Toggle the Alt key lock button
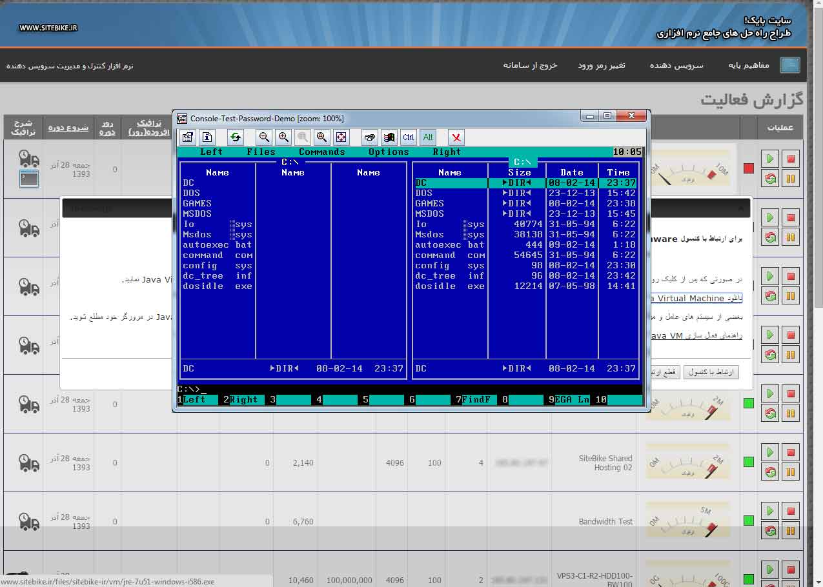This screenshot has width=823, height=587. coord(427,137)
